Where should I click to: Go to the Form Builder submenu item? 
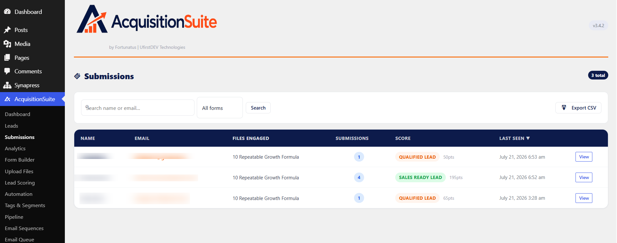(20, 160)
